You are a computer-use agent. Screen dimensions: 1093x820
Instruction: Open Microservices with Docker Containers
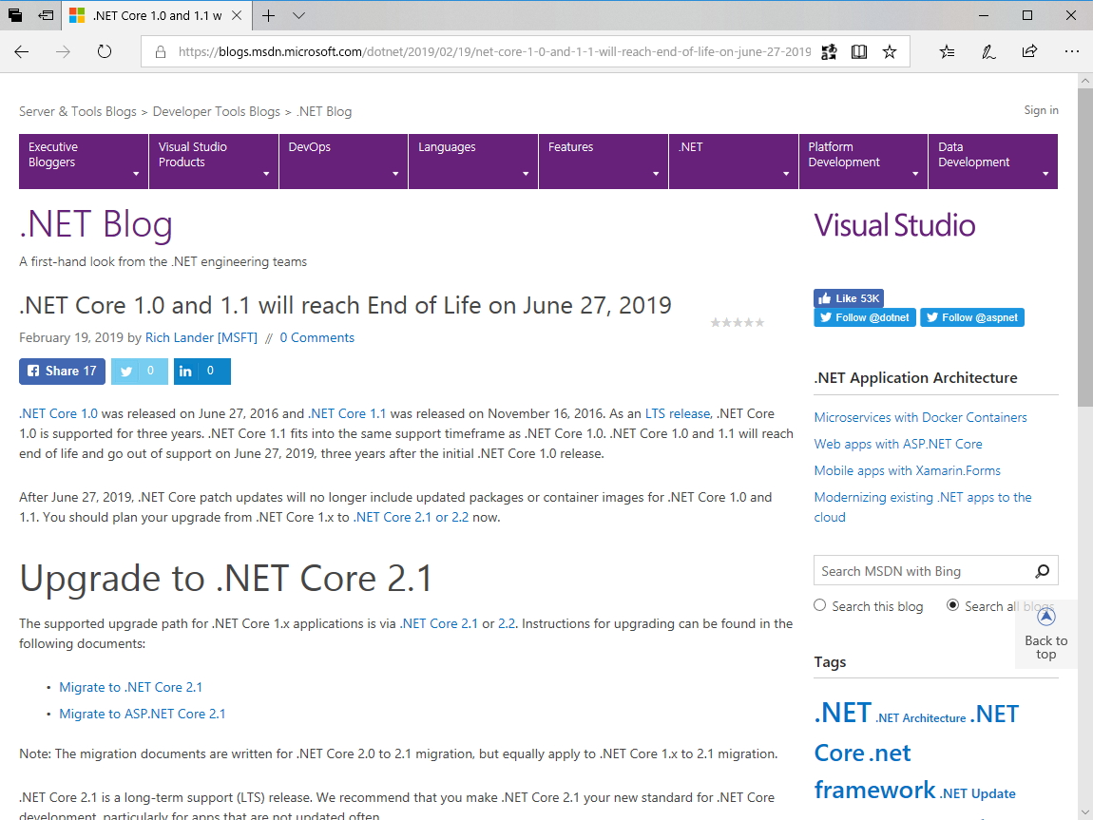coord(920,417)
